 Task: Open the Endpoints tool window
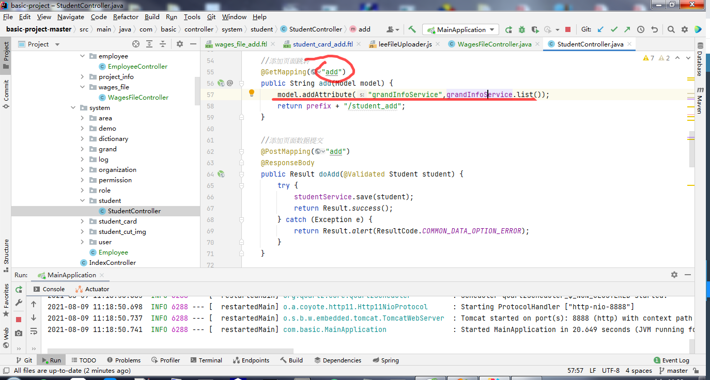pyautogui.click(x=251, y=360)
